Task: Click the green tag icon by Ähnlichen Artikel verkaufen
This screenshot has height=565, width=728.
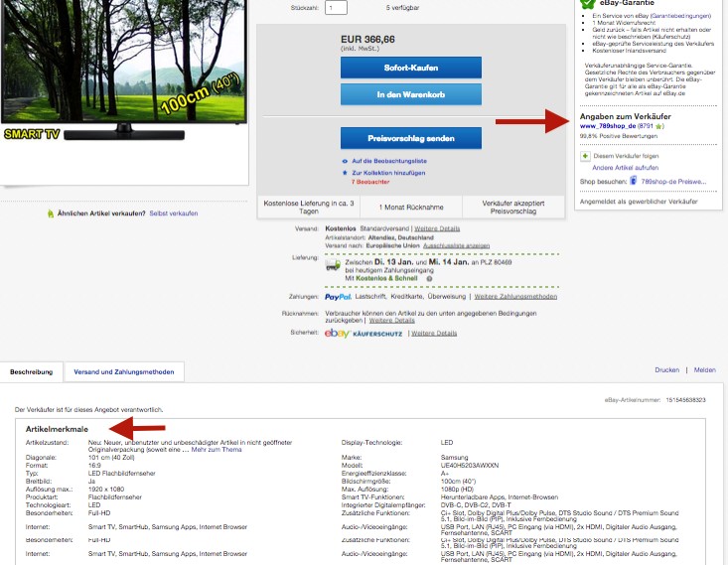Action: [50, 213]
